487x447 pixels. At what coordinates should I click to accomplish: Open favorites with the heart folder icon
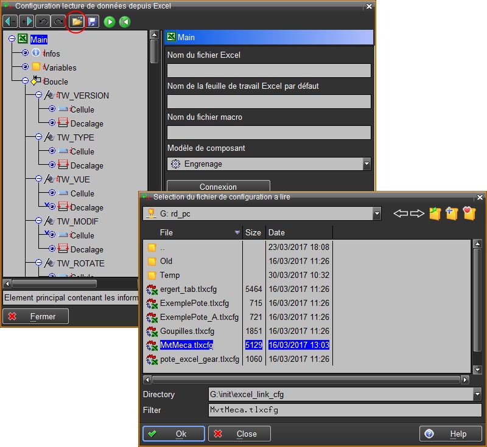pos(469,213)
